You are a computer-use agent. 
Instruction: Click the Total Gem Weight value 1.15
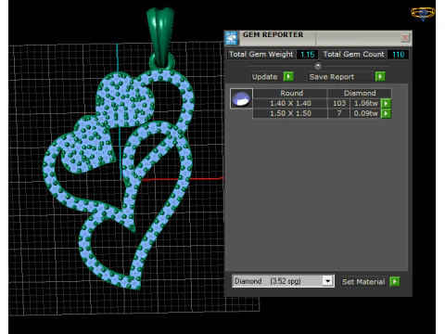pos(307,55)
